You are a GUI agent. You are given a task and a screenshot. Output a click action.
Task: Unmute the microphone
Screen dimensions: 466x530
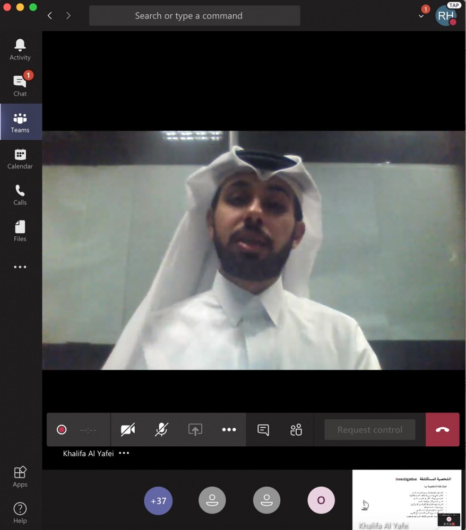pyautogui.click(x=161, y=430)
